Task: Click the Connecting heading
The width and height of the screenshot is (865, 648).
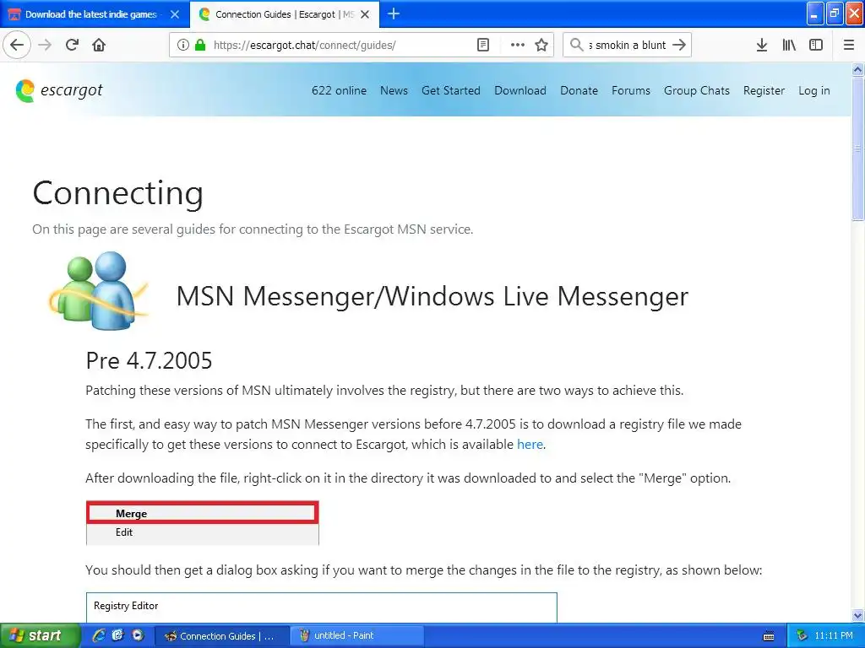Action: 117,193
